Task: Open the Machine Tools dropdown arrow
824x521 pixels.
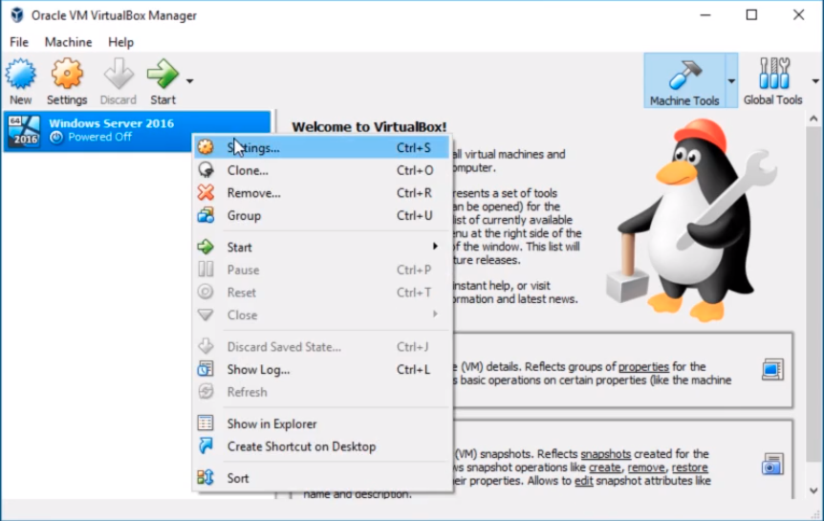Action: 731,80
